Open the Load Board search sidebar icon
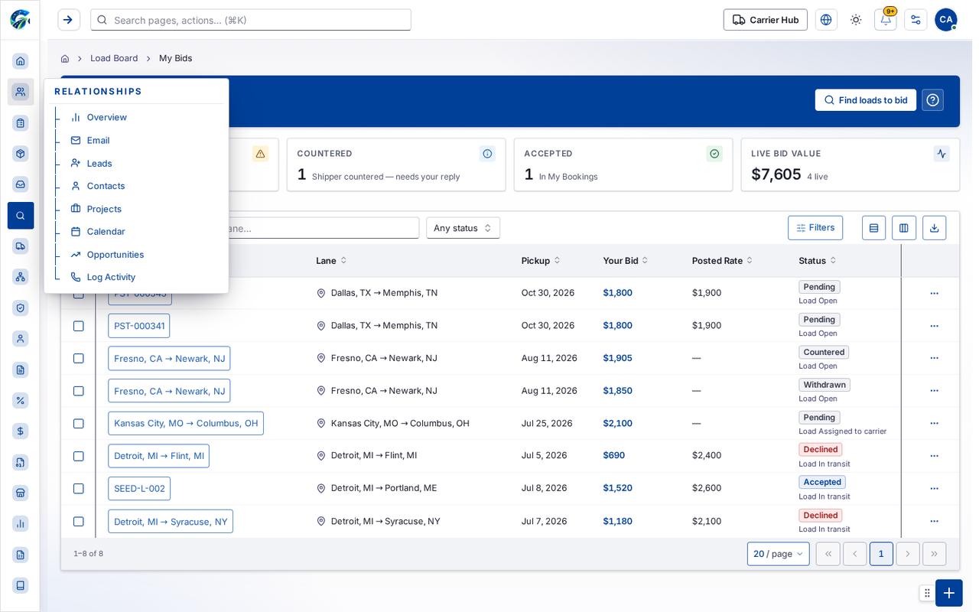979x612 pixels. (x=21, y=216)
